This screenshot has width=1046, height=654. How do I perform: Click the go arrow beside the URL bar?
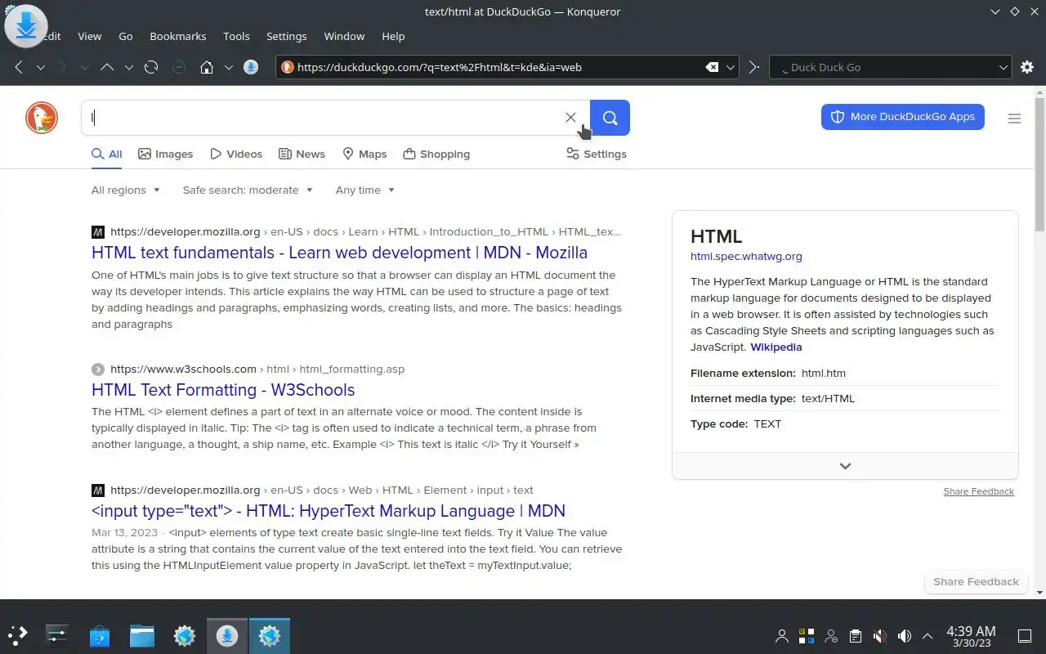753,67
